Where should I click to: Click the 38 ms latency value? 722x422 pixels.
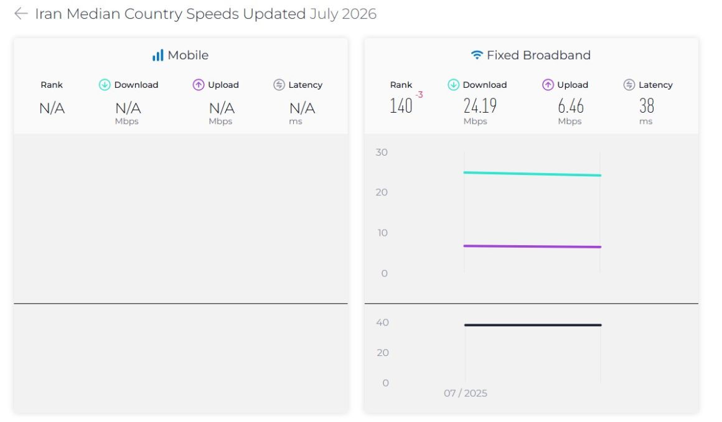pyautogui.click(x=647, y=106)
